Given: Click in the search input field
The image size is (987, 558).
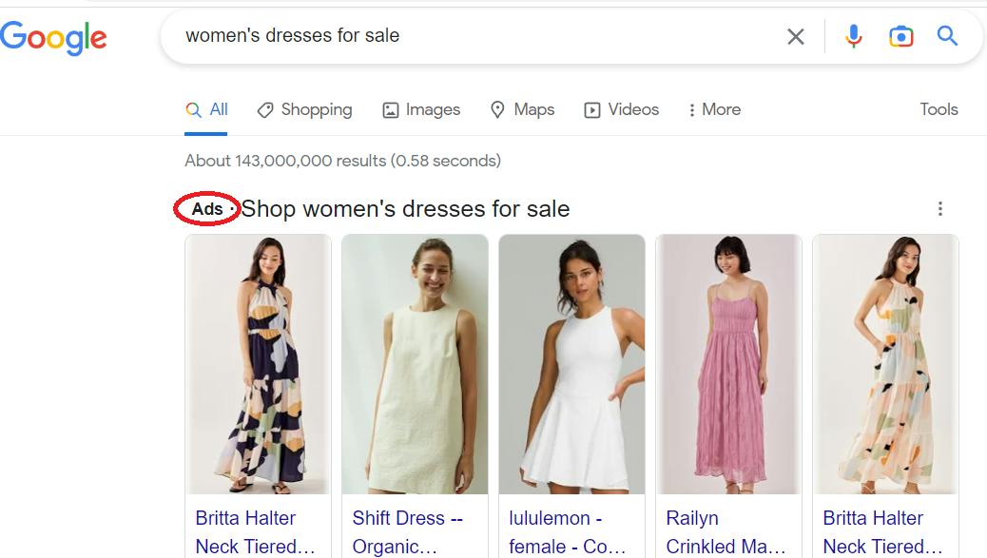Looking at the screenshot, I should click(475, 36).
